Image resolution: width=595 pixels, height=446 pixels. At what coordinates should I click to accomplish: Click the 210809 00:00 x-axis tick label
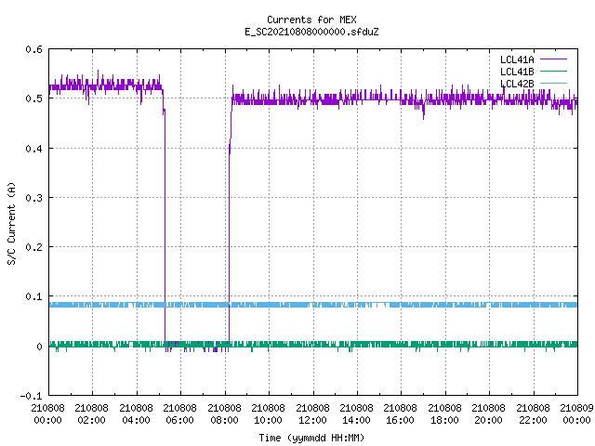click(576, 414)
